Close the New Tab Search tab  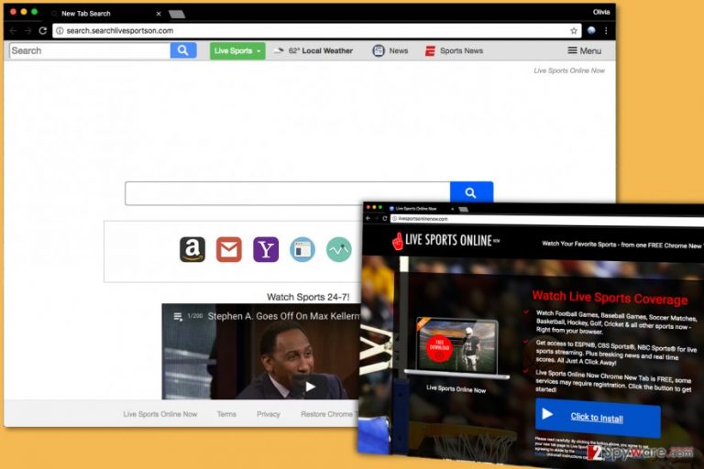159,14
